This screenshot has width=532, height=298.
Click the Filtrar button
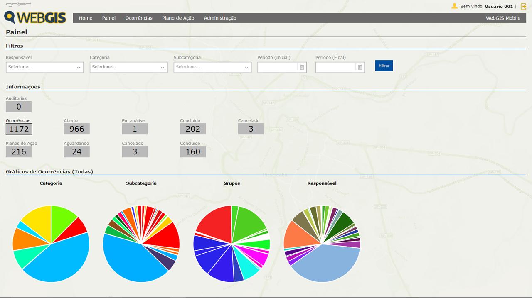384,66
